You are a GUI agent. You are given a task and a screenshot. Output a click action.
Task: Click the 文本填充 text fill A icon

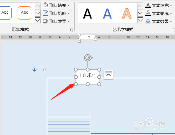click(148, 6)
